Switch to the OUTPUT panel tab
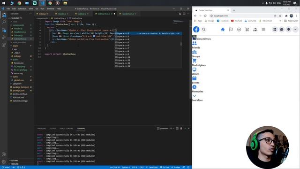Image resolution: width=300 pixels, height=169 pixels. pos(52,128)
